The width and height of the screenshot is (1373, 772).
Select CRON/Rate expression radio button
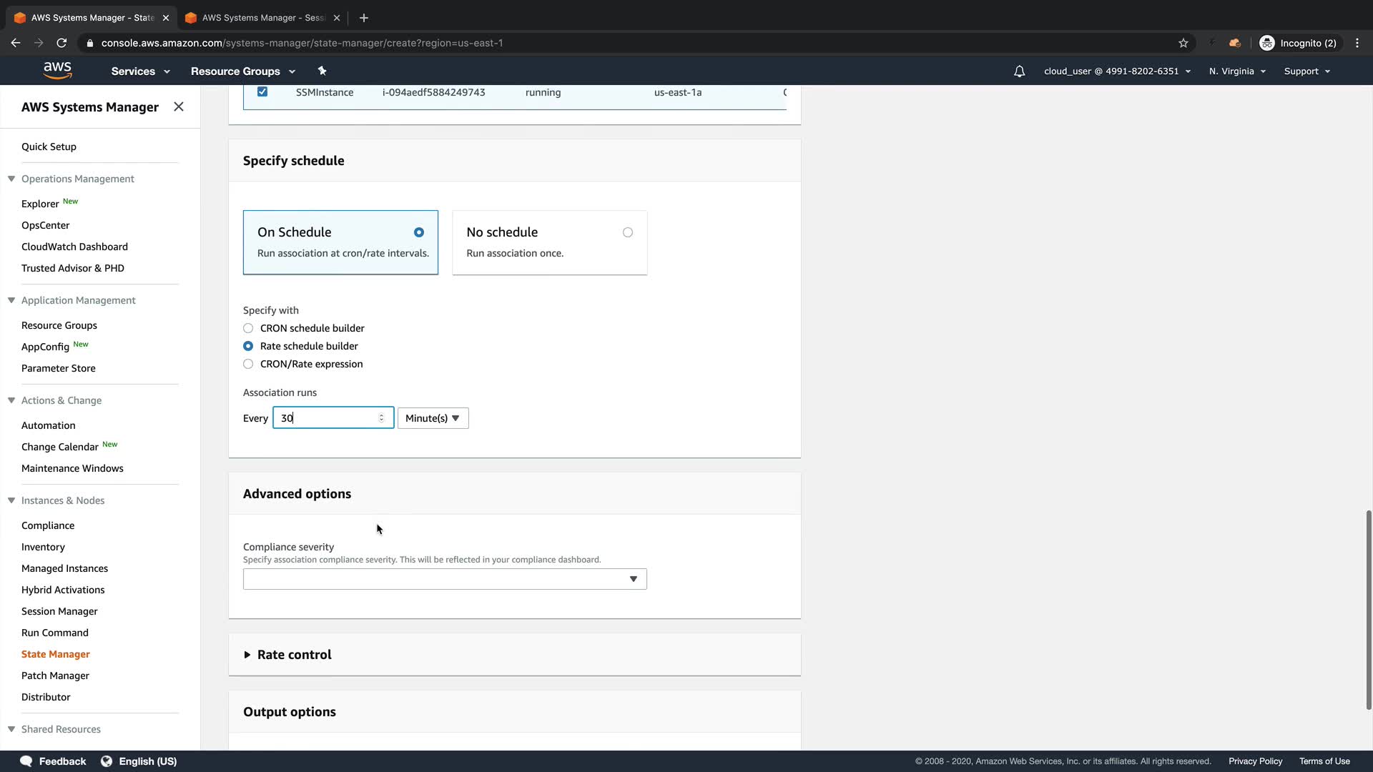[x=248, y=364]
